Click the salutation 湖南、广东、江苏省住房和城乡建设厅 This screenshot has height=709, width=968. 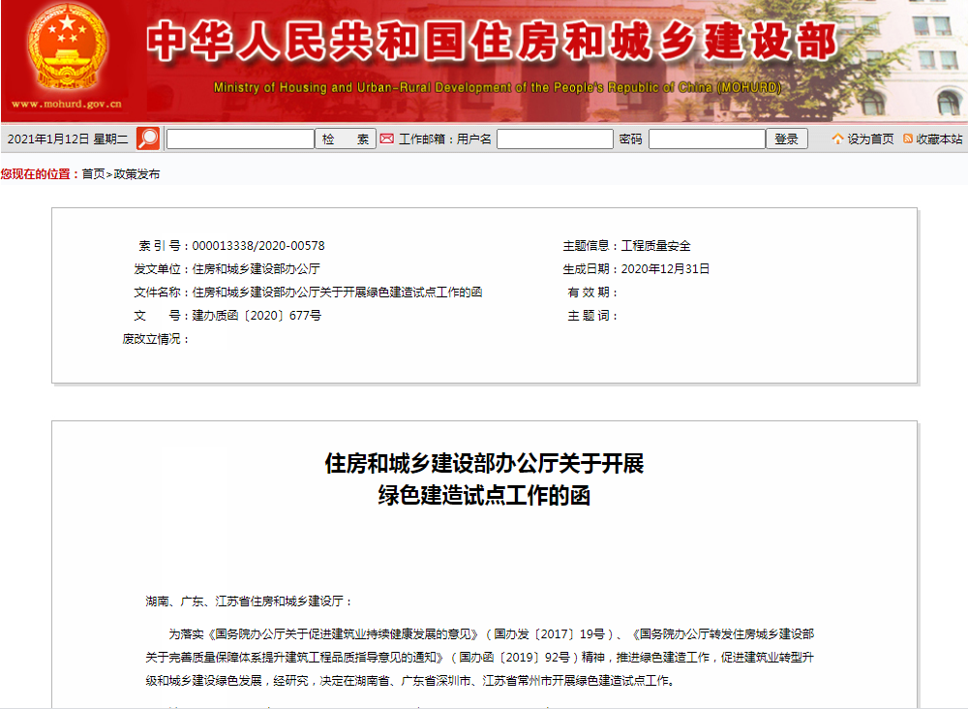pyautogui.click(x=249, y=601)
